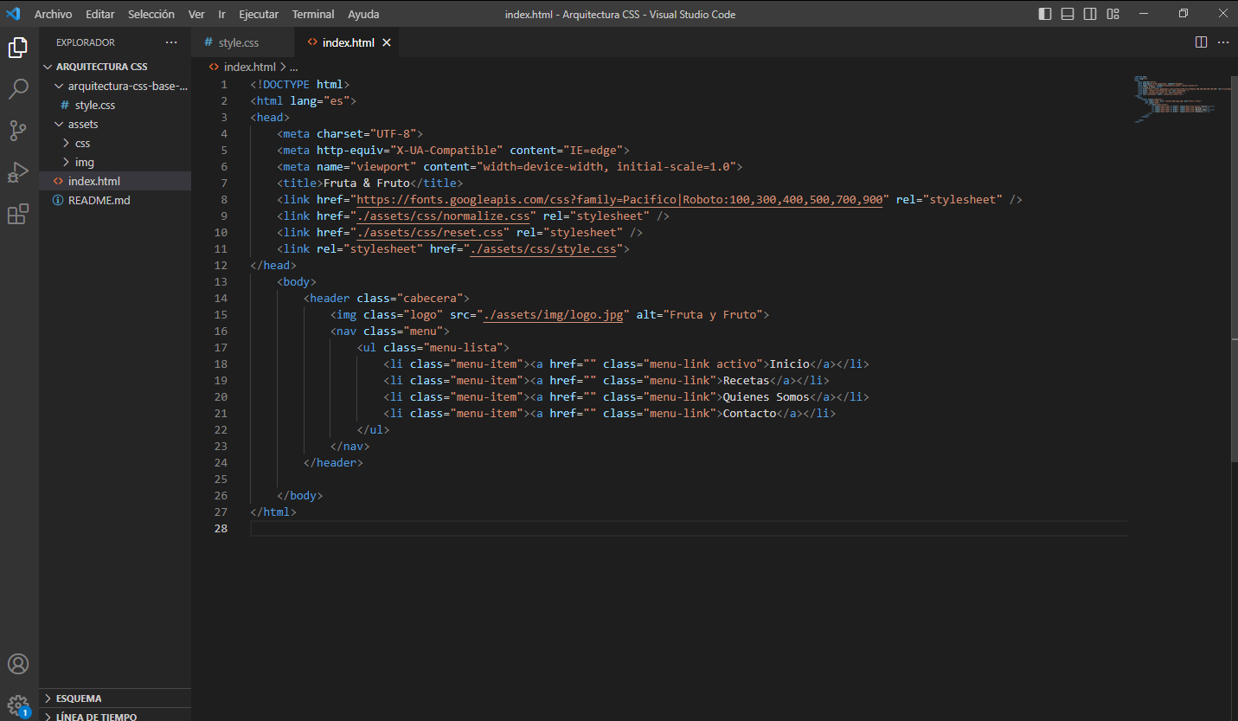
Task: Click the style.css file icon in explorer
Action: pos(65,106)
